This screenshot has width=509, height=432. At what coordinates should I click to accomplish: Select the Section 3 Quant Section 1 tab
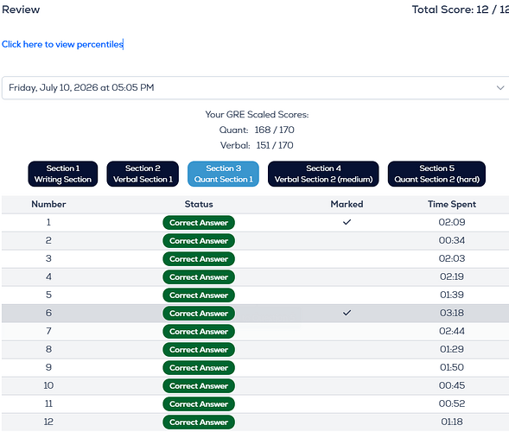click(223, 174)
